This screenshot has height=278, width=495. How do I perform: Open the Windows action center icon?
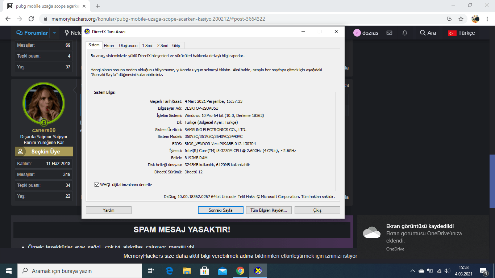coord(483,271)
